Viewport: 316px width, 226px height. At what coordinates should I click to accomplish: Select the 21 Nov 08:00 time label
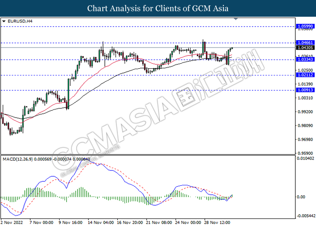[x=159, y=222]
